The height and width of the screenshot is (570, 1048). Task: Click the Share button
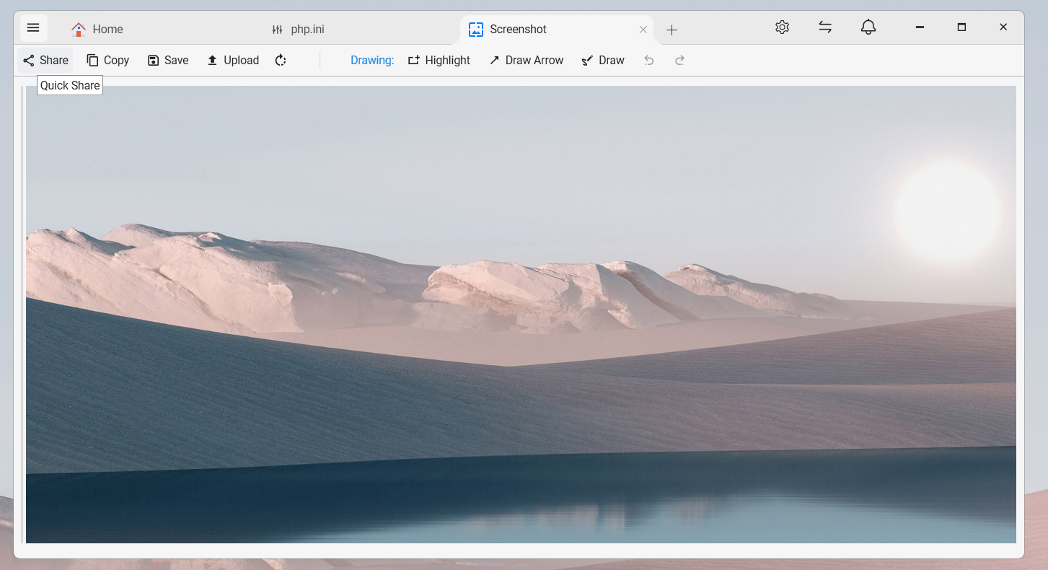45,61
